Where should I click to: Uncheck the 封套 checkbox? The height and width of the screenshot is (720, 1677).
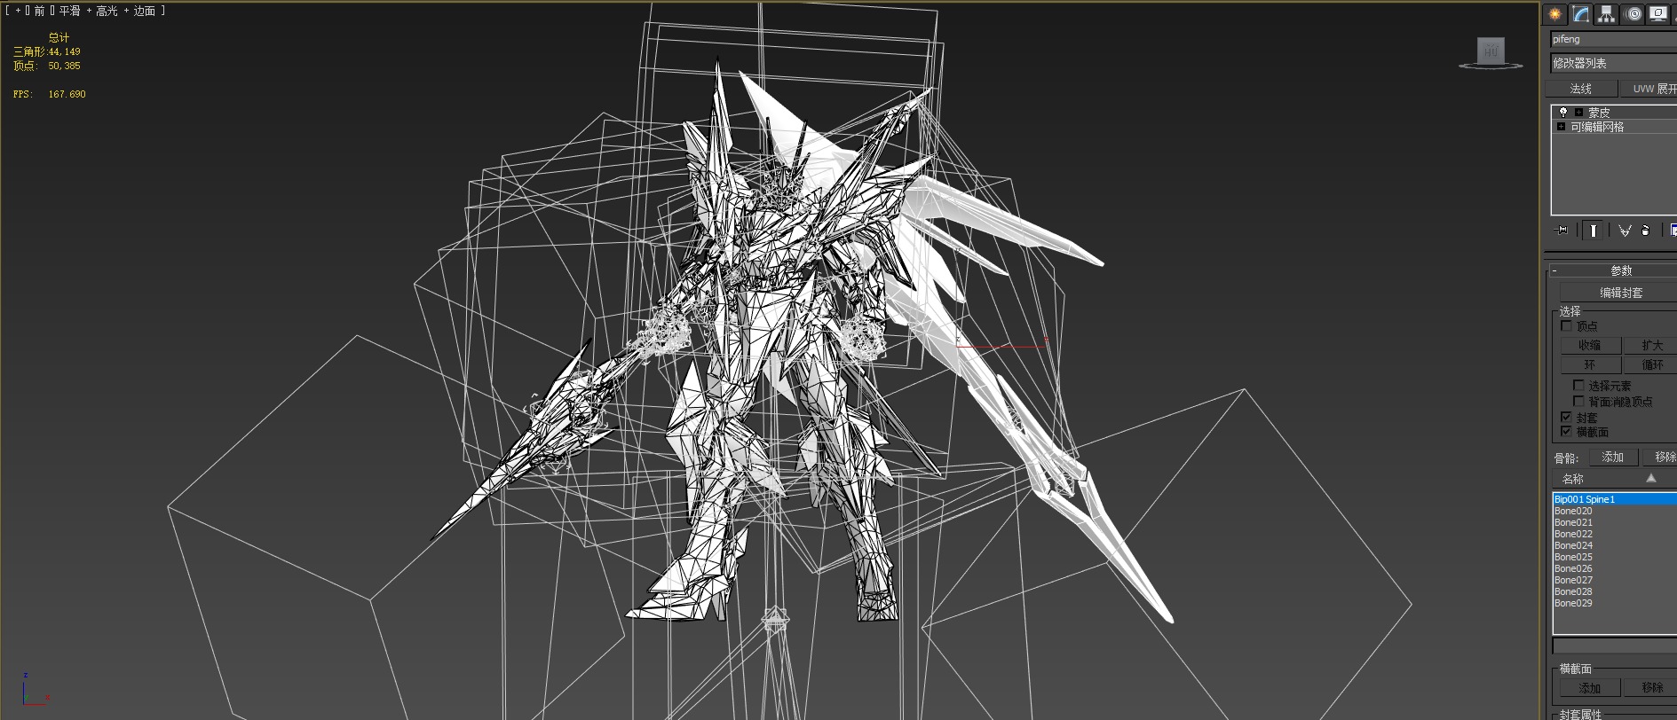coord(1566,417)
